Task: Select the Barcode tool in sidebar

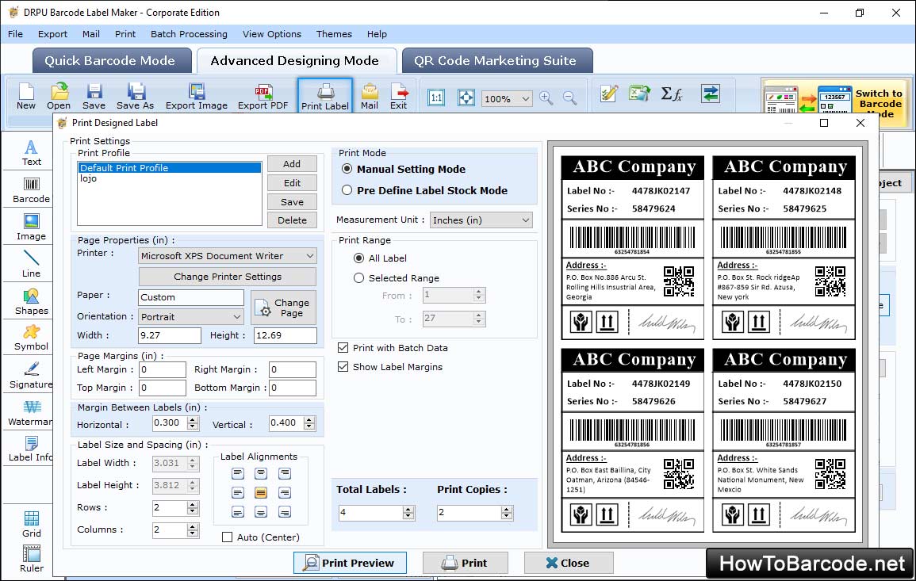Action: [x=31, y=190]
